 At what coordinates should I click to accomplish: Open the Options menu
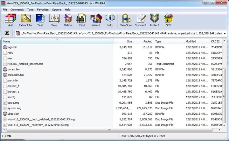[x=57, y=10]
